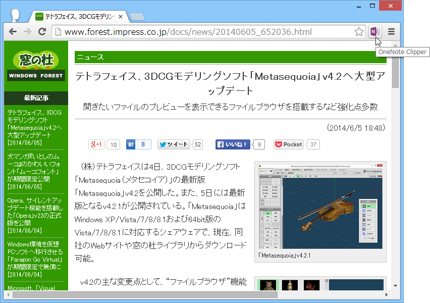Click the Google +1 share icon
This screenshot has height=303, width=430.
tap(96, 144)
